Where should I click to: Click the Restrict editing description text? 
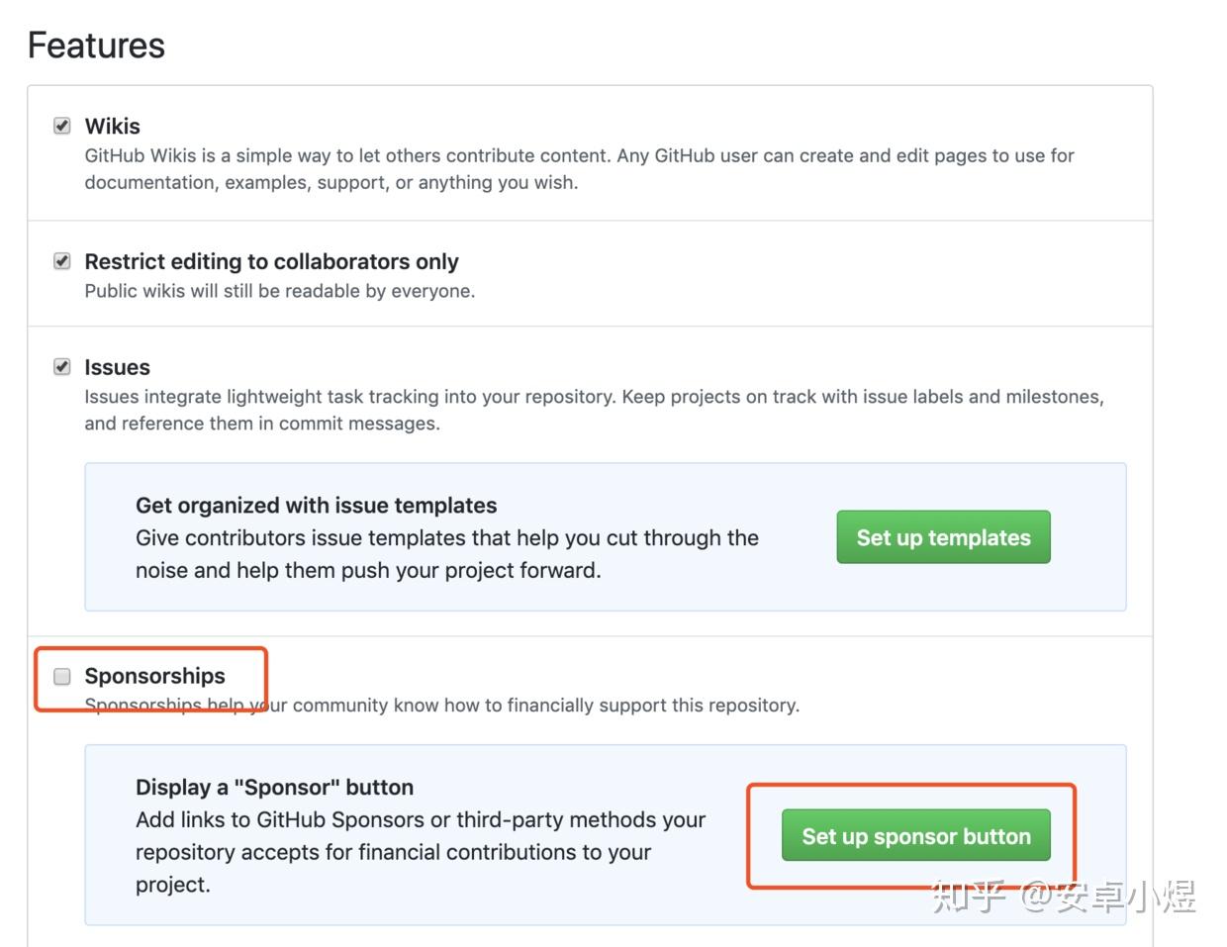point(280,290)
